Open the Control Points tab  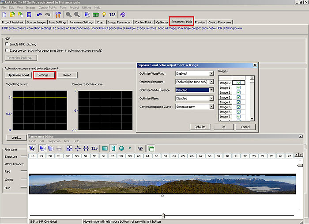(144, 22)
